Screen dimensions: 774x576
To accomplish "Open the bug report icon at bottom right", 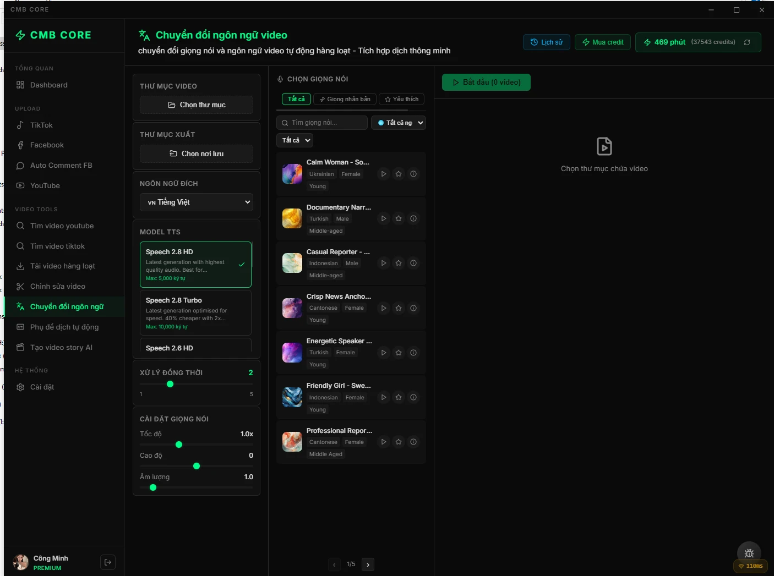I will pyautogui.click(x=749, y=553).
